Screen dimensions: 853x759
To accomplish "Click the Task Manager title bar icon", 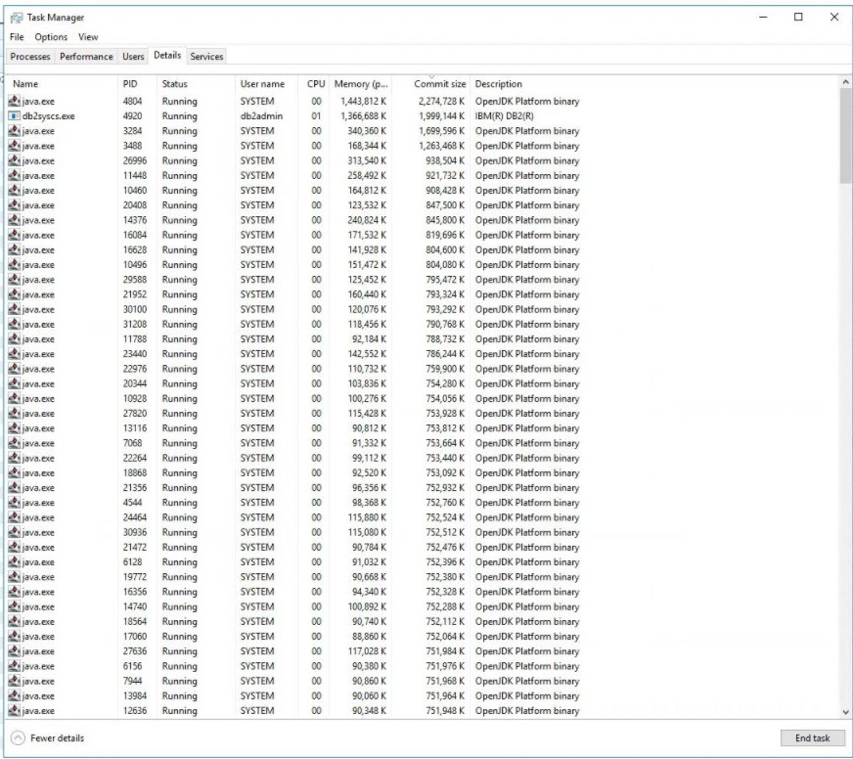I will tap(16, 18).
